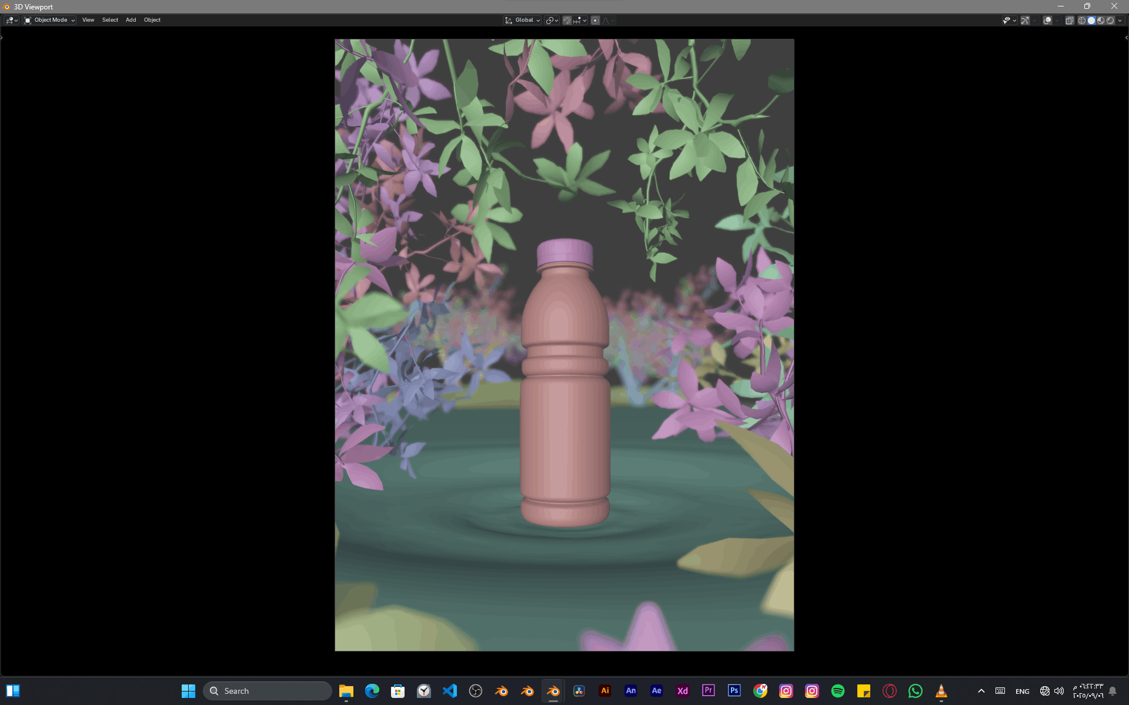
Task: Open the Global transform orientation dropdown
Action: (x=523, y=20)
